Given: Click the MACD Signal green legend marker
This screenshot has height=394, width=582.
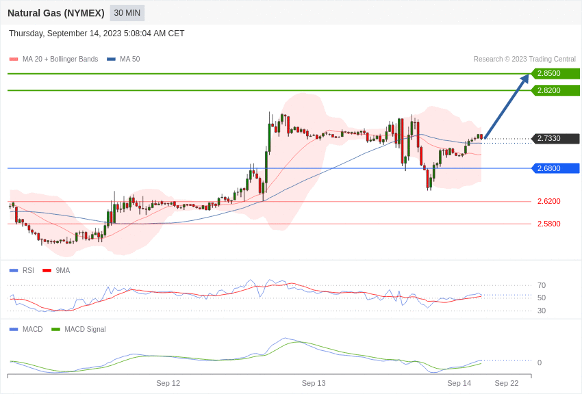Looking at the screenshot, I should pyautogui.click(x=55, y=329).
